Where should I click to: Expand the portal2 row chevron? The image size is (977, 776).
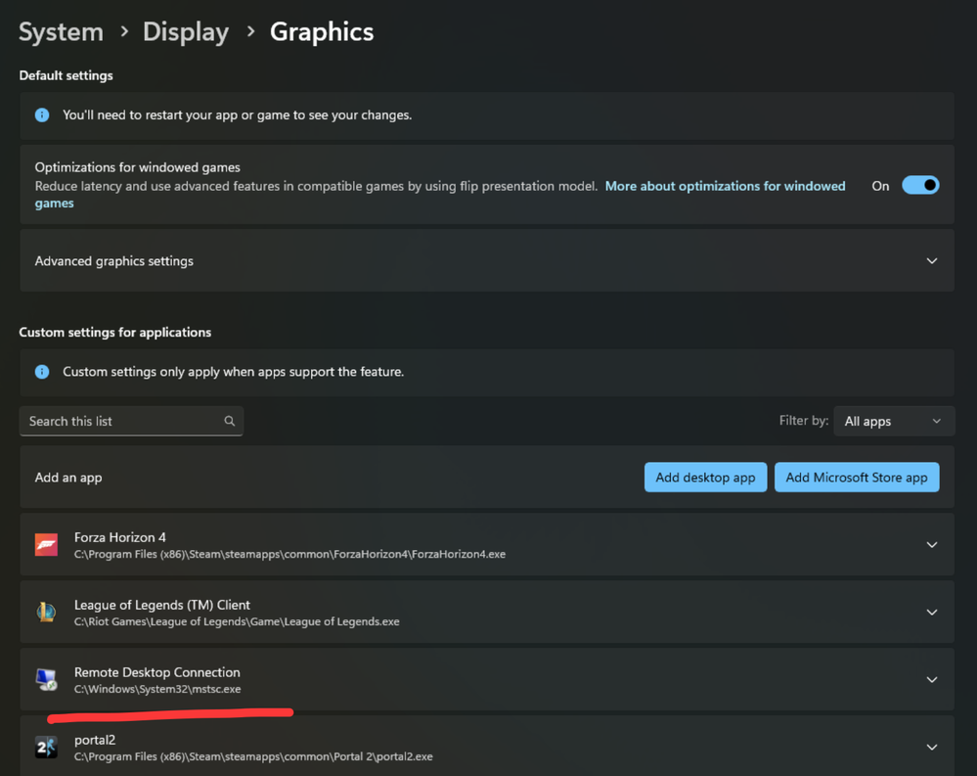click(x=931, y=747)
